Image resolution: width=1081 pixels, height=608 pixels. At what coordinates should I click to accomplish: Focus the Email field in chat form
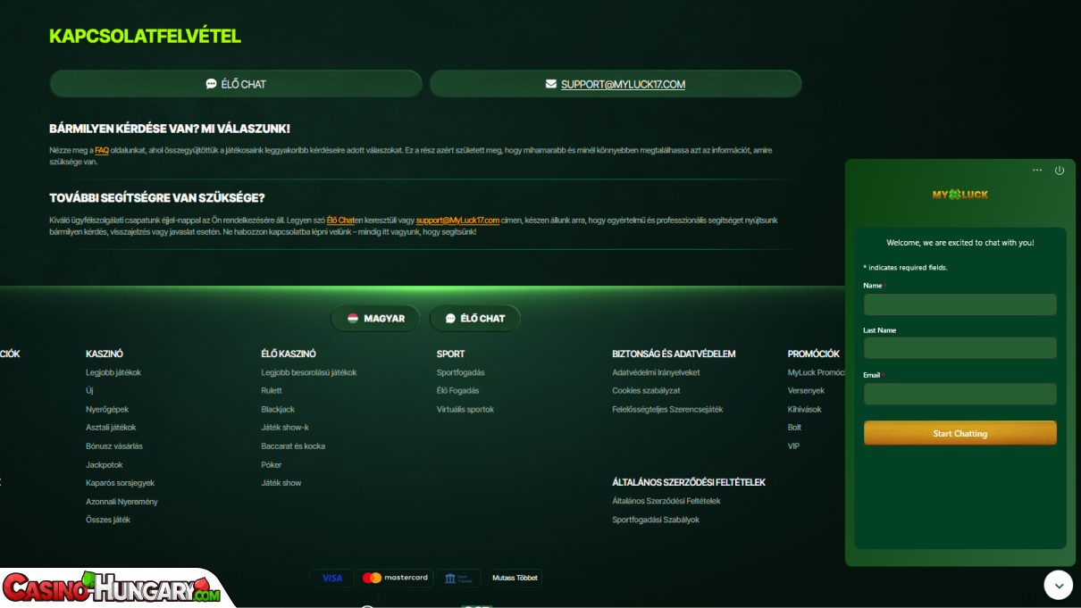(959, 394)
